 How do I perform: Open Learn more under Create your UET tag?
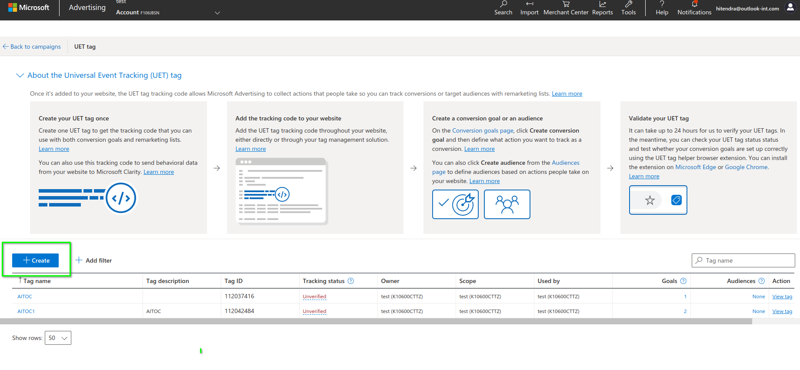pos(54,149)
